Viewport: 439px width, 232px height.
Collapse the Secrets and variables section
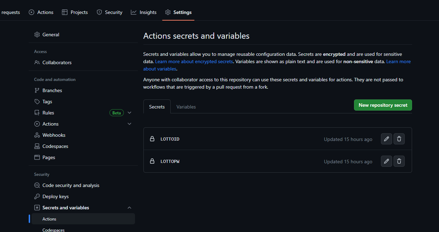coord(129,208)
